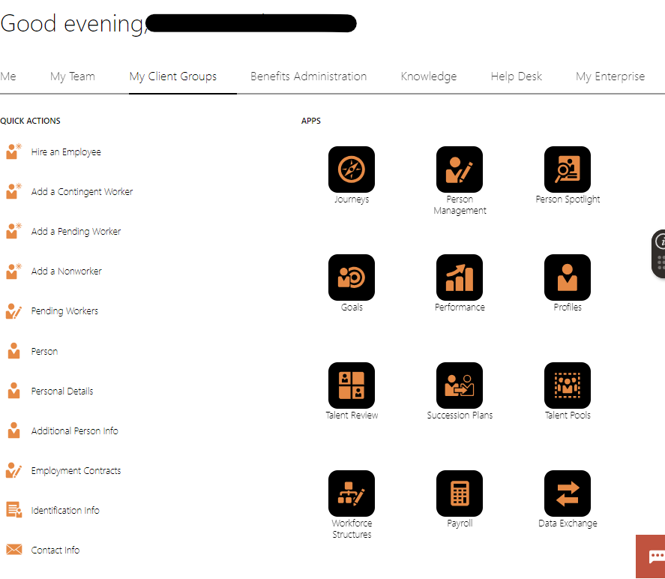Open the Person Spotlight app icon
The width and height of the screenshot is (665, 579).
tap(568, 169)
